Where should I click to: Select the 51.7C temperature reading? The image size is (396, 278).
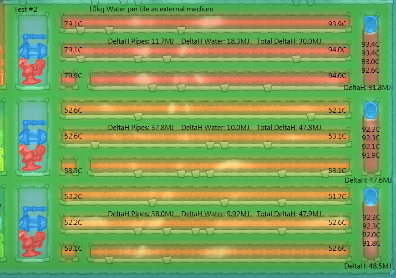point(337,196)
